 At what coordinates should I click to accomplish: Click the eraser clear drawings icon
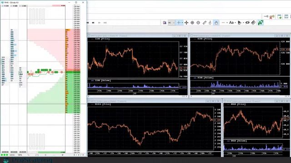253,23
